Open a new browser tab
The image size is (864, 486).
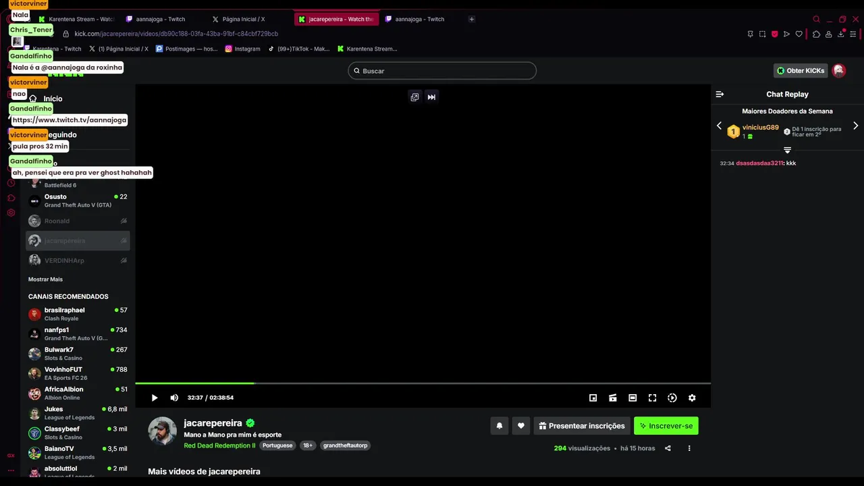(x=472, y=19)
